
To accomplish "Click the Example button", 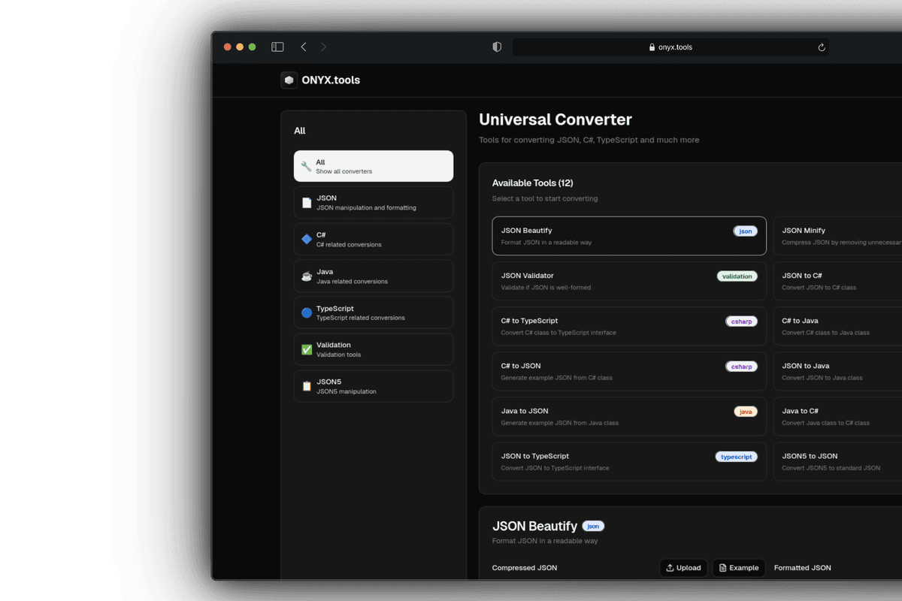I will coord(738,568).
